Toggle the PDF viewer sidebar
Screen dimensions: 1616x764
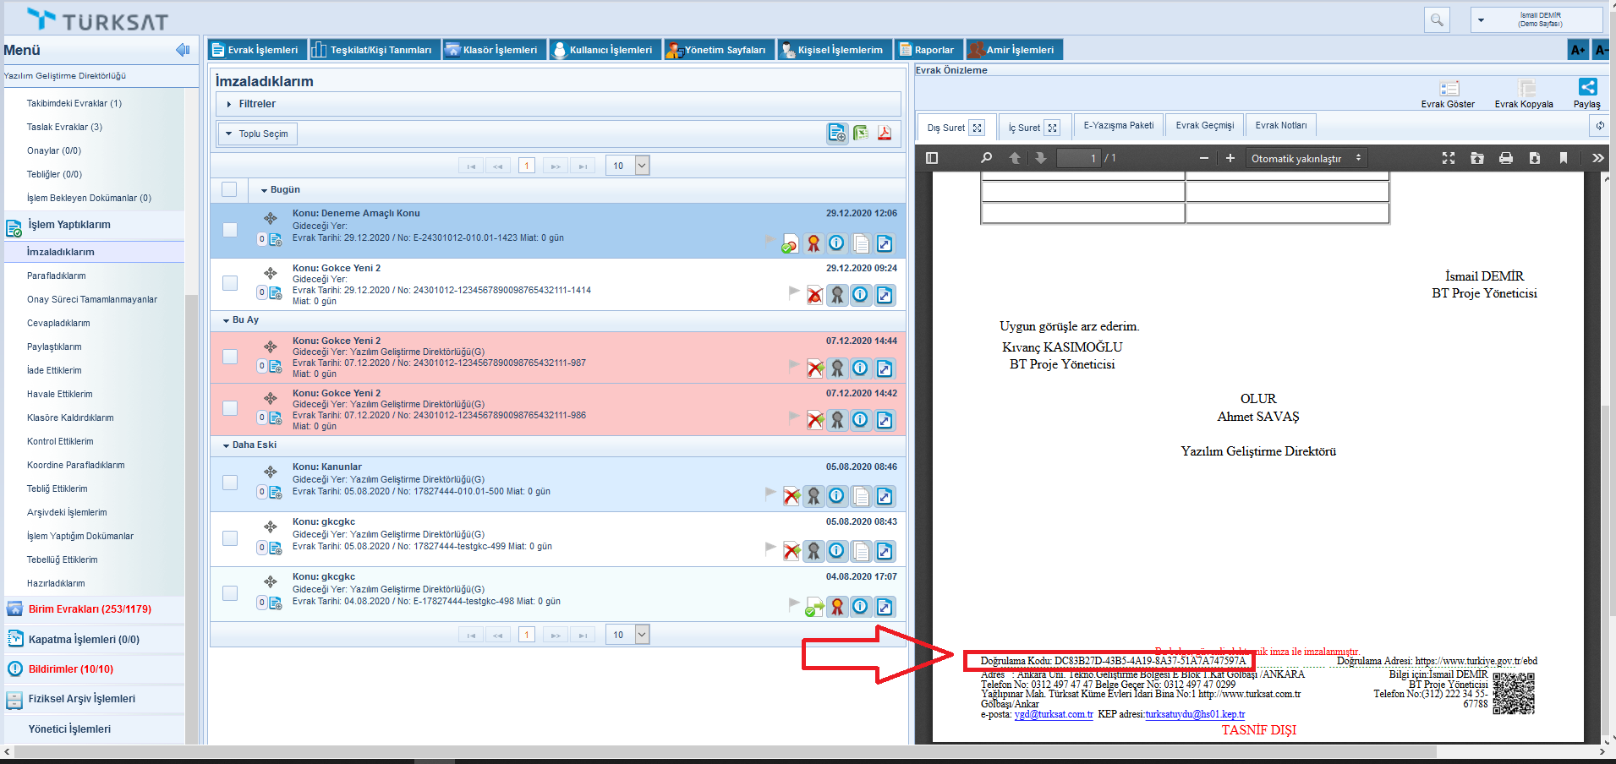[932, 158]
